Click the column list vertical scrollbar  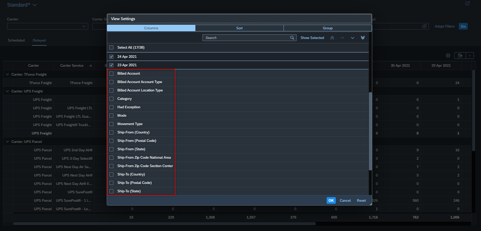(x=370, y=131)
